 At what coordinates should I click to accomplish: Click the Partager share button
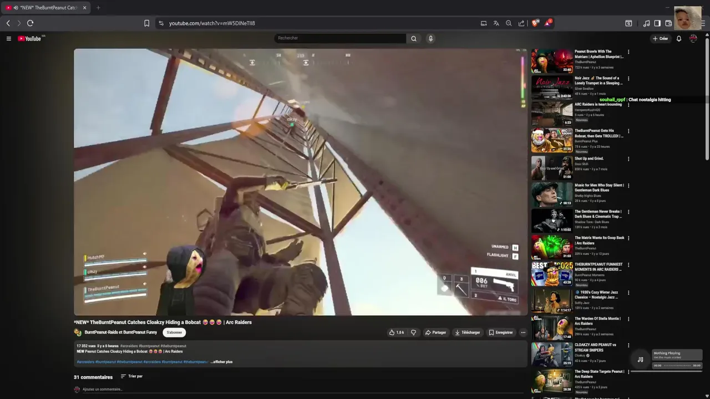click(x=435, y=332)
